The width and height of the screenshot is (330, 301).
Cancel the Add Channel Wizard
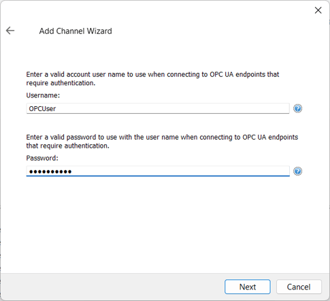[299, 287]
